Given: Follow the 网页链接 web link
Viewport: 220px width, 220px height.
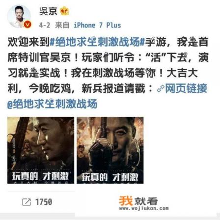Looking at the screenshot, I should click(186, 88).
